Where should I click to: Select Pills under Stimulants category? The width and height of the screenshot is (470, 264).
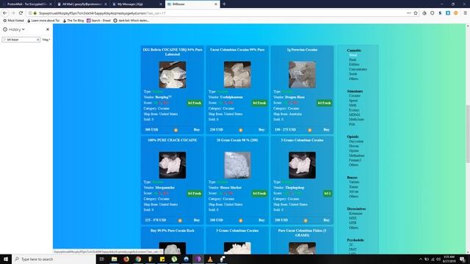click(x=352, y=124)
